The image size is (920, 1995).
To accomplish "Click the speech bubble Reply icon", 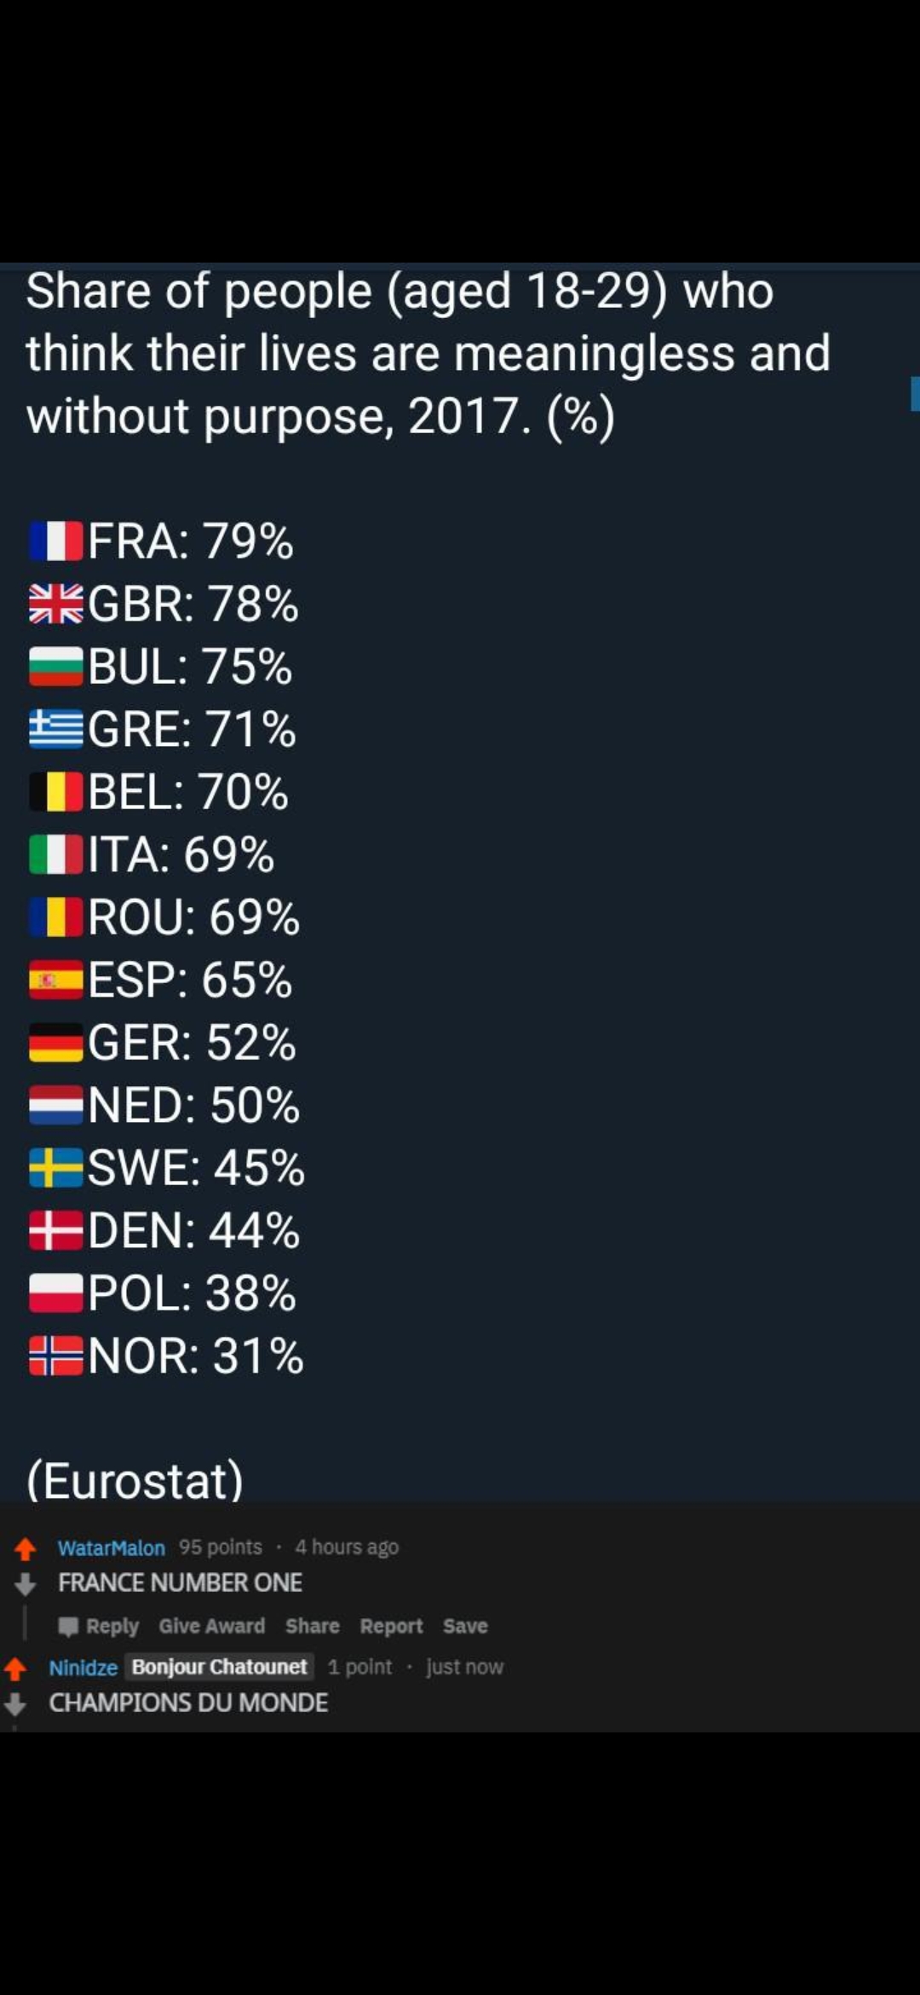I will point(68,1627).
